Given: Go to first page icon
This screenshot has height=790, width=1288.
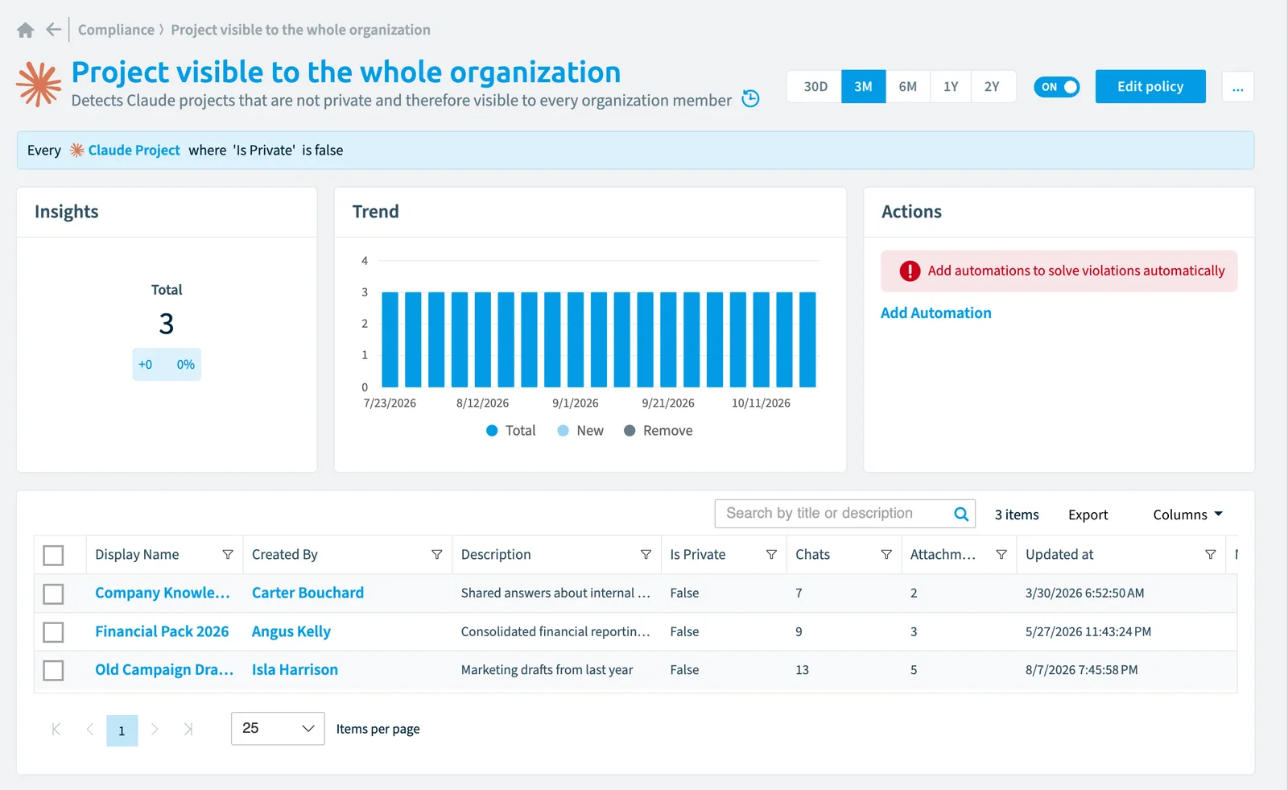Looking at the screenshot, I should [56, 730].
